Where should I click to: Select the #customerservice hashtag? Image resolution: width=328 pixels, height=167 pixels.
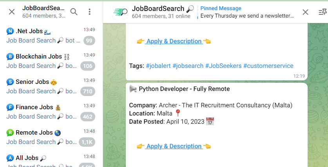[x=268, y=66]
